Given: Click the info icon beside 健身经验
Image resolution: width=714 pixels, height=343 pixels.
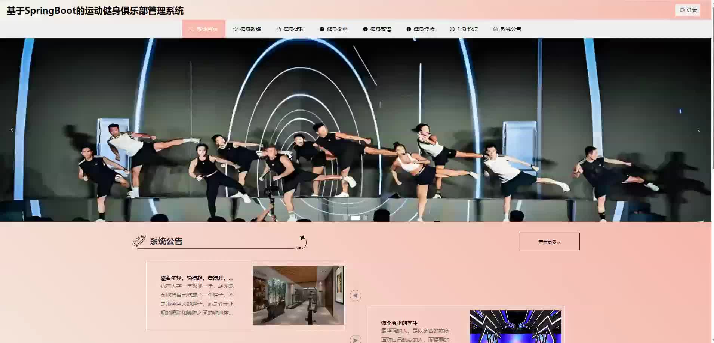Looking at the screenshot, I should pos(409,29).
